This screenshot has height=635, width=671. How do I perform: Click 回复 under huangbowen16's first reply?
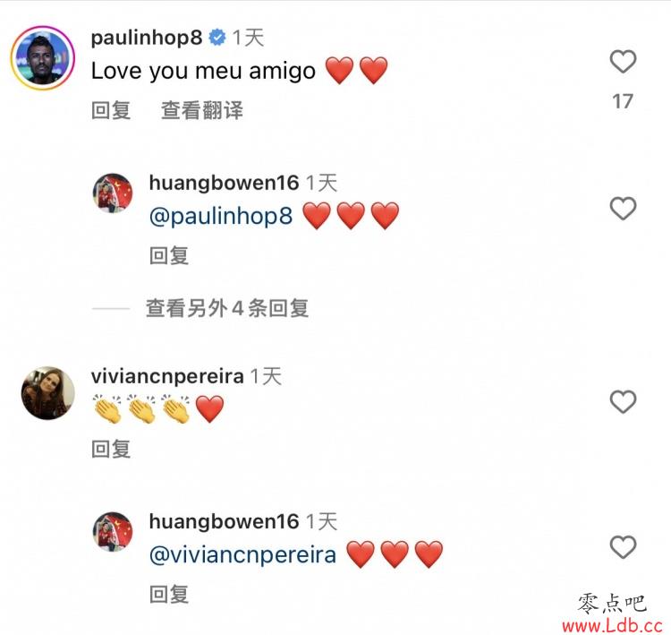point(169,256)
